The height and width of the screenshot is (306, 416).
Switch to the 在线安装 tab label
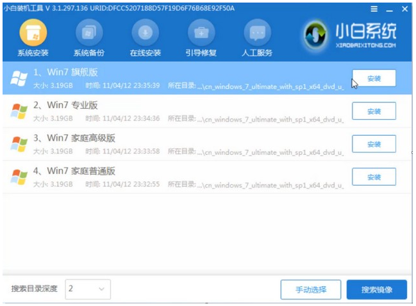(146, 53)
